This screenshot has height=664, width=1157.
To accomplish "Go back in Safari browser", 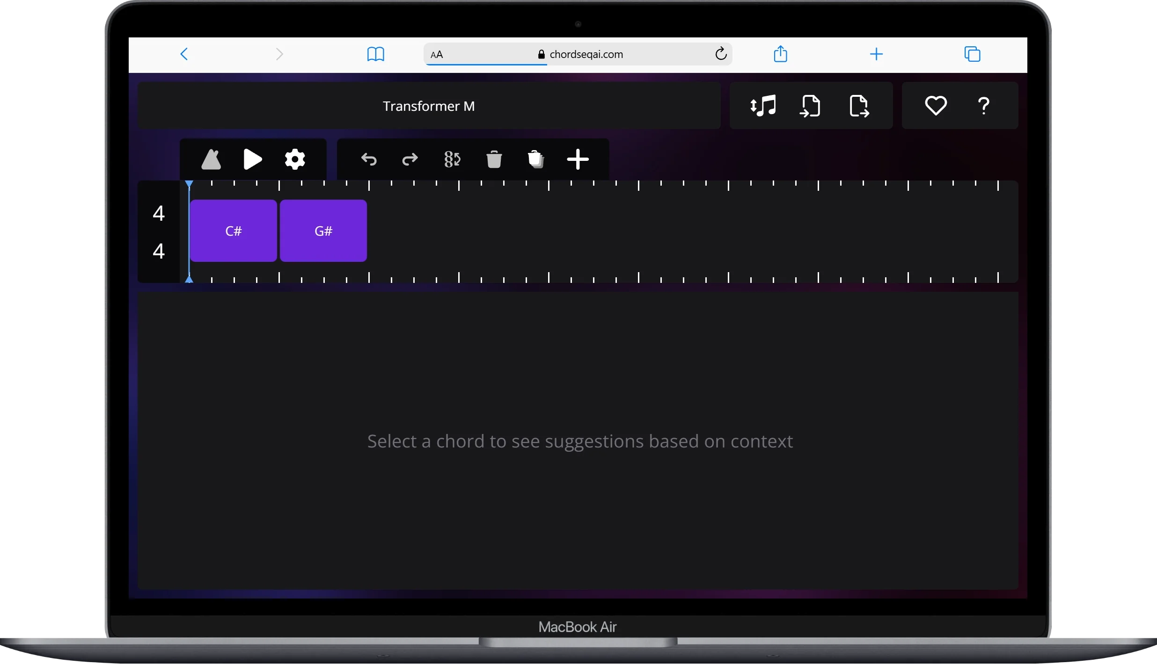I will pyautogui.click(x=184, y=54).
